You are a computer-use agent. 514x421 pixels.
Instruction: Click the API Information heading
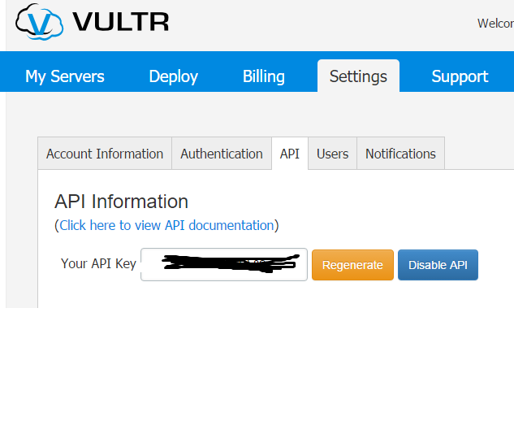pos(121,202)
